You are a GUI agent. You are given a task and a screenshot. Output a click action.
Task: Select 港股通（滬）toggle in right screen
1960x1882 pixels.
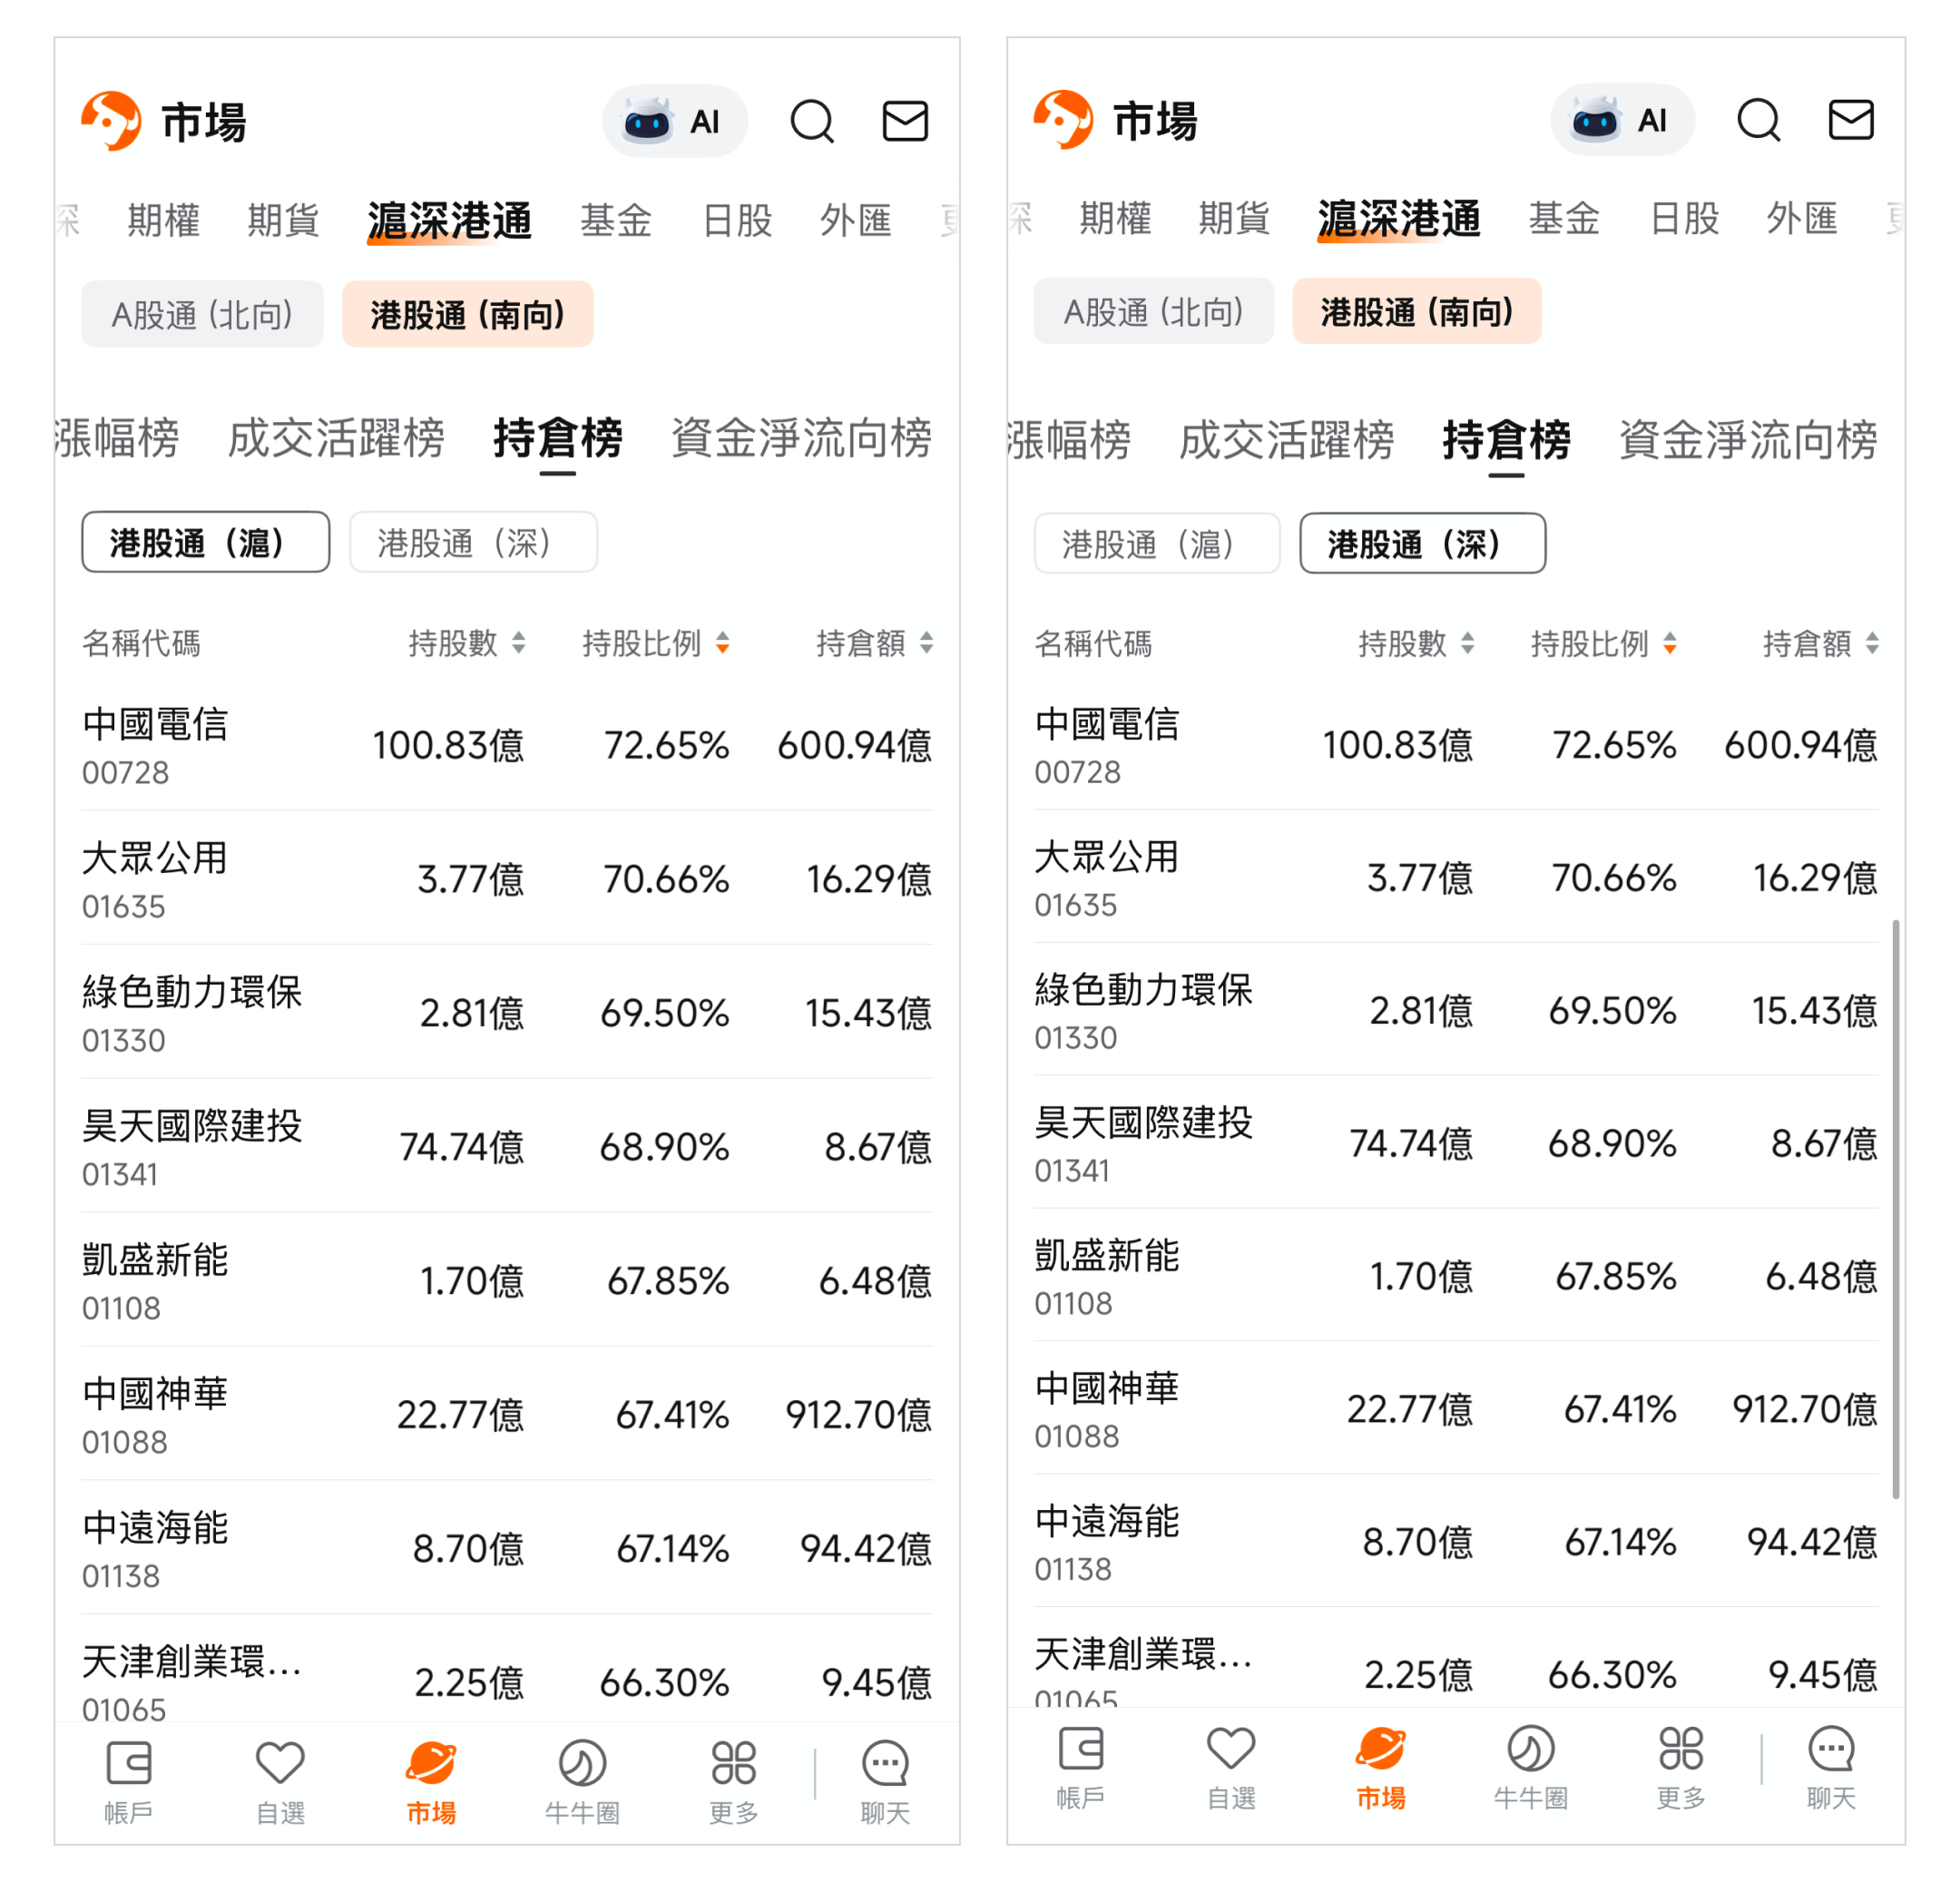1156,544
